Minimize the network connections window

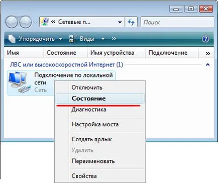tap(176, 9)
